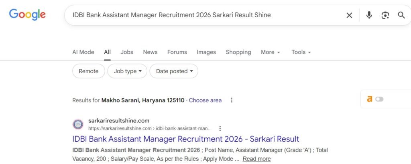The height and width of the screenshot is (164, 411).
Task: Open IDBI Bank Assistant Manager Recruitment result
Action: 185,139
